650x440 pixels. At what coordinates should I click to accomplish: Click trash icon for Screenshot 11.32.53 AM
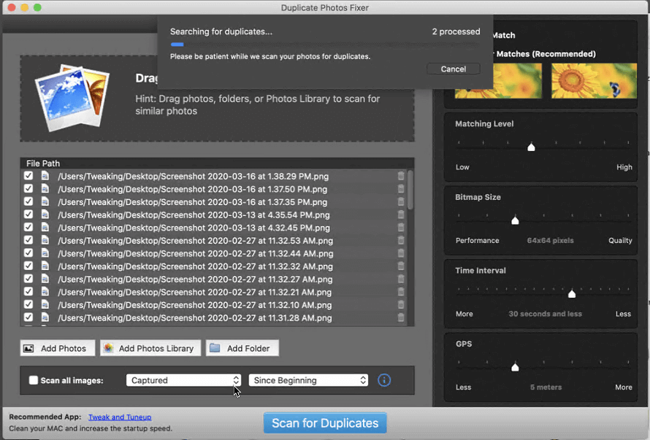401,241
